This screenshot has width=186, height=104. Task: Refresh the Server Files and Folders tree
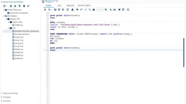click(28, 6)
